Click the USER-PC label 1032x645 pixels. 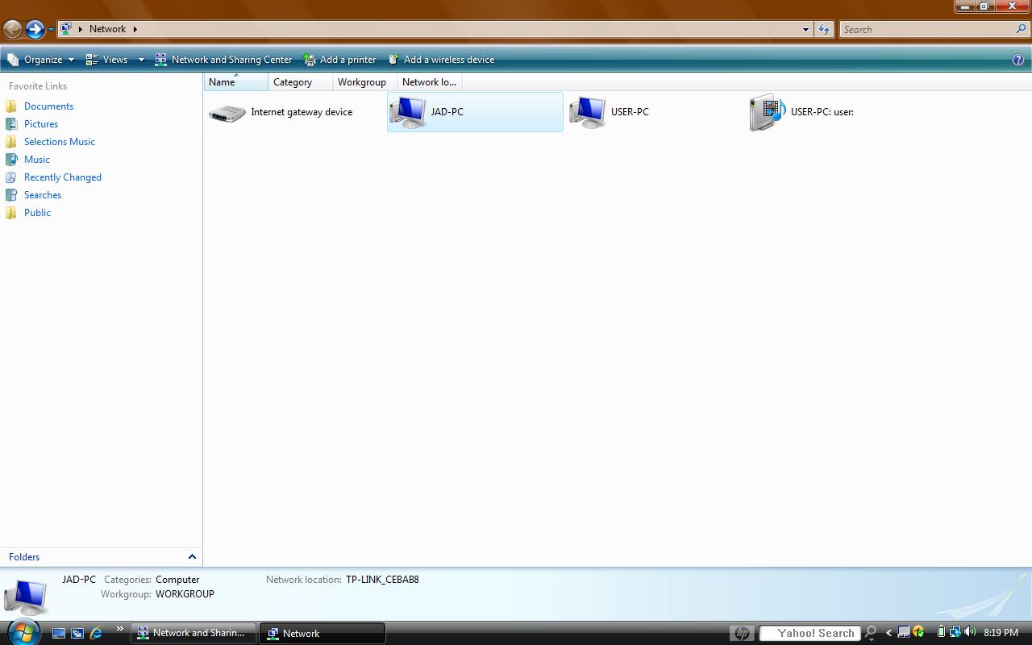630,112
